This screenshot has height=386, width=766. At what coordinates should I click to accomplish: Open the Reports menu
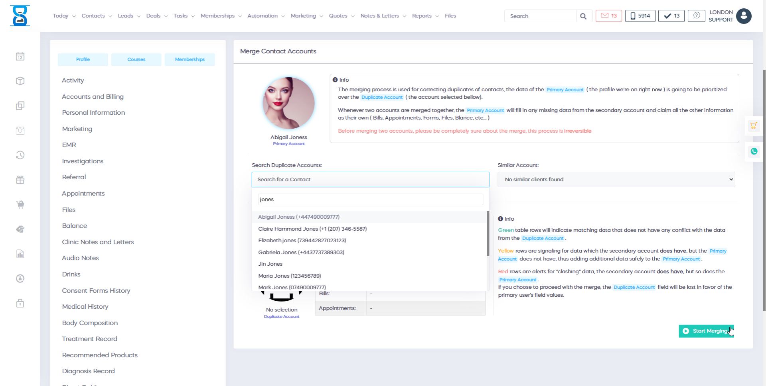pos(425,16)
